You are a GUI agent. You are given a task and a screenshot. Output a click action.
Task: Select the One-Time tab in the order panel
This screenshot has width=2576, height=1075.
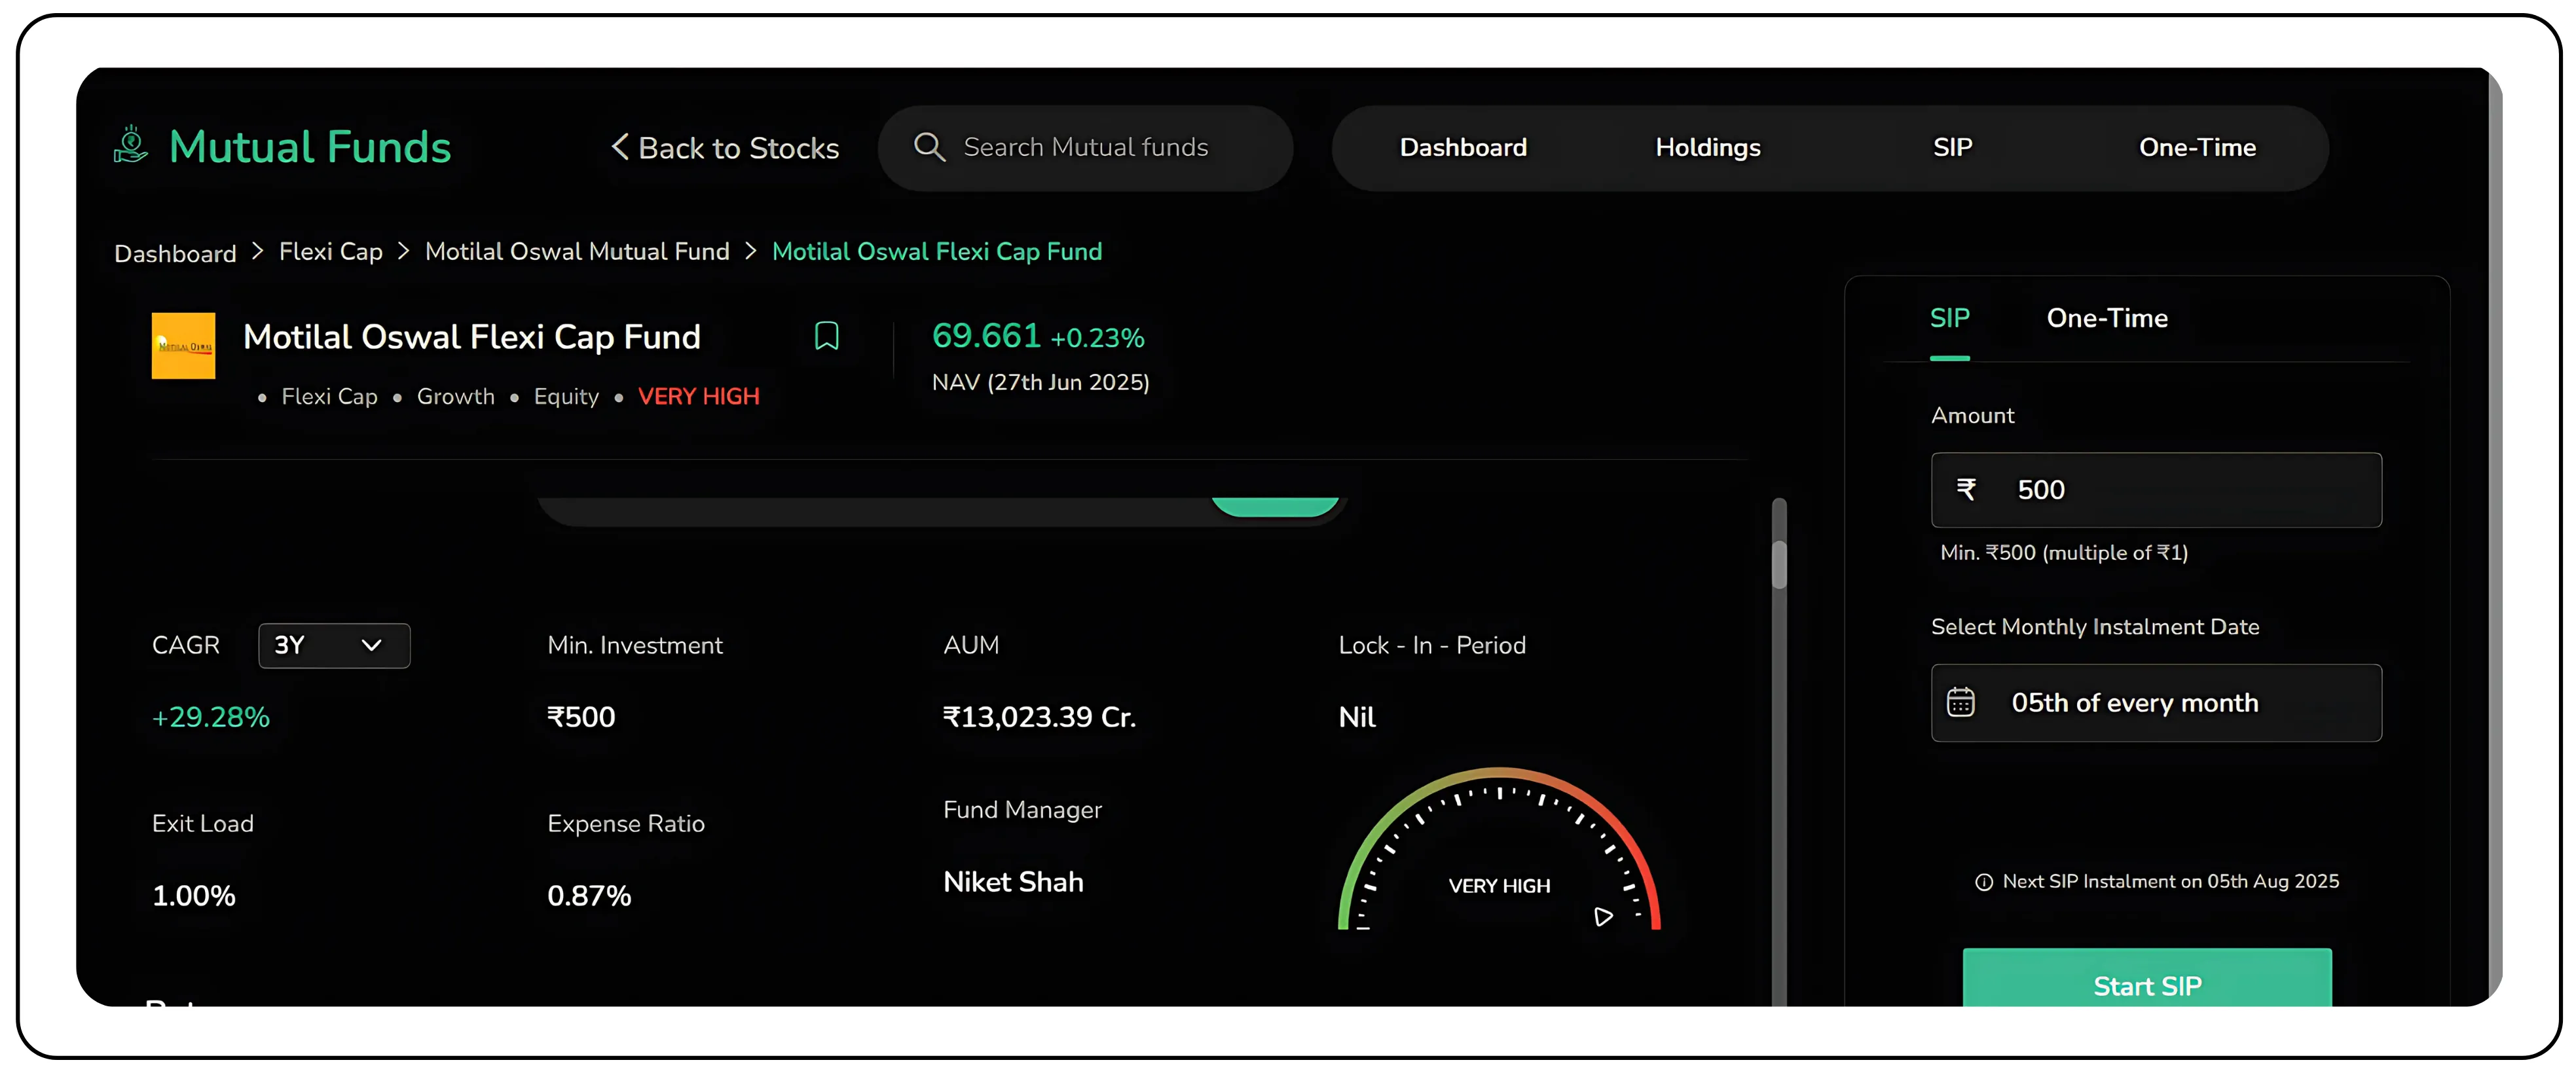click(x=2107, y=318)
